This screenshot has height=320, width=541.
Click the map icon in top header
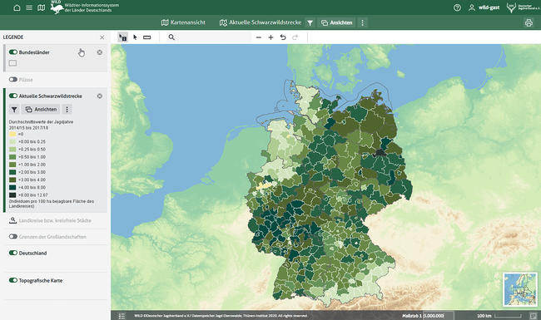41,7
